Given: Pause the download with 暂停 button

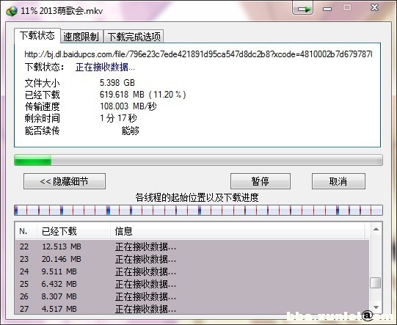Looking at the screenshot, I should pyautogui.click(x=261, y=181).
